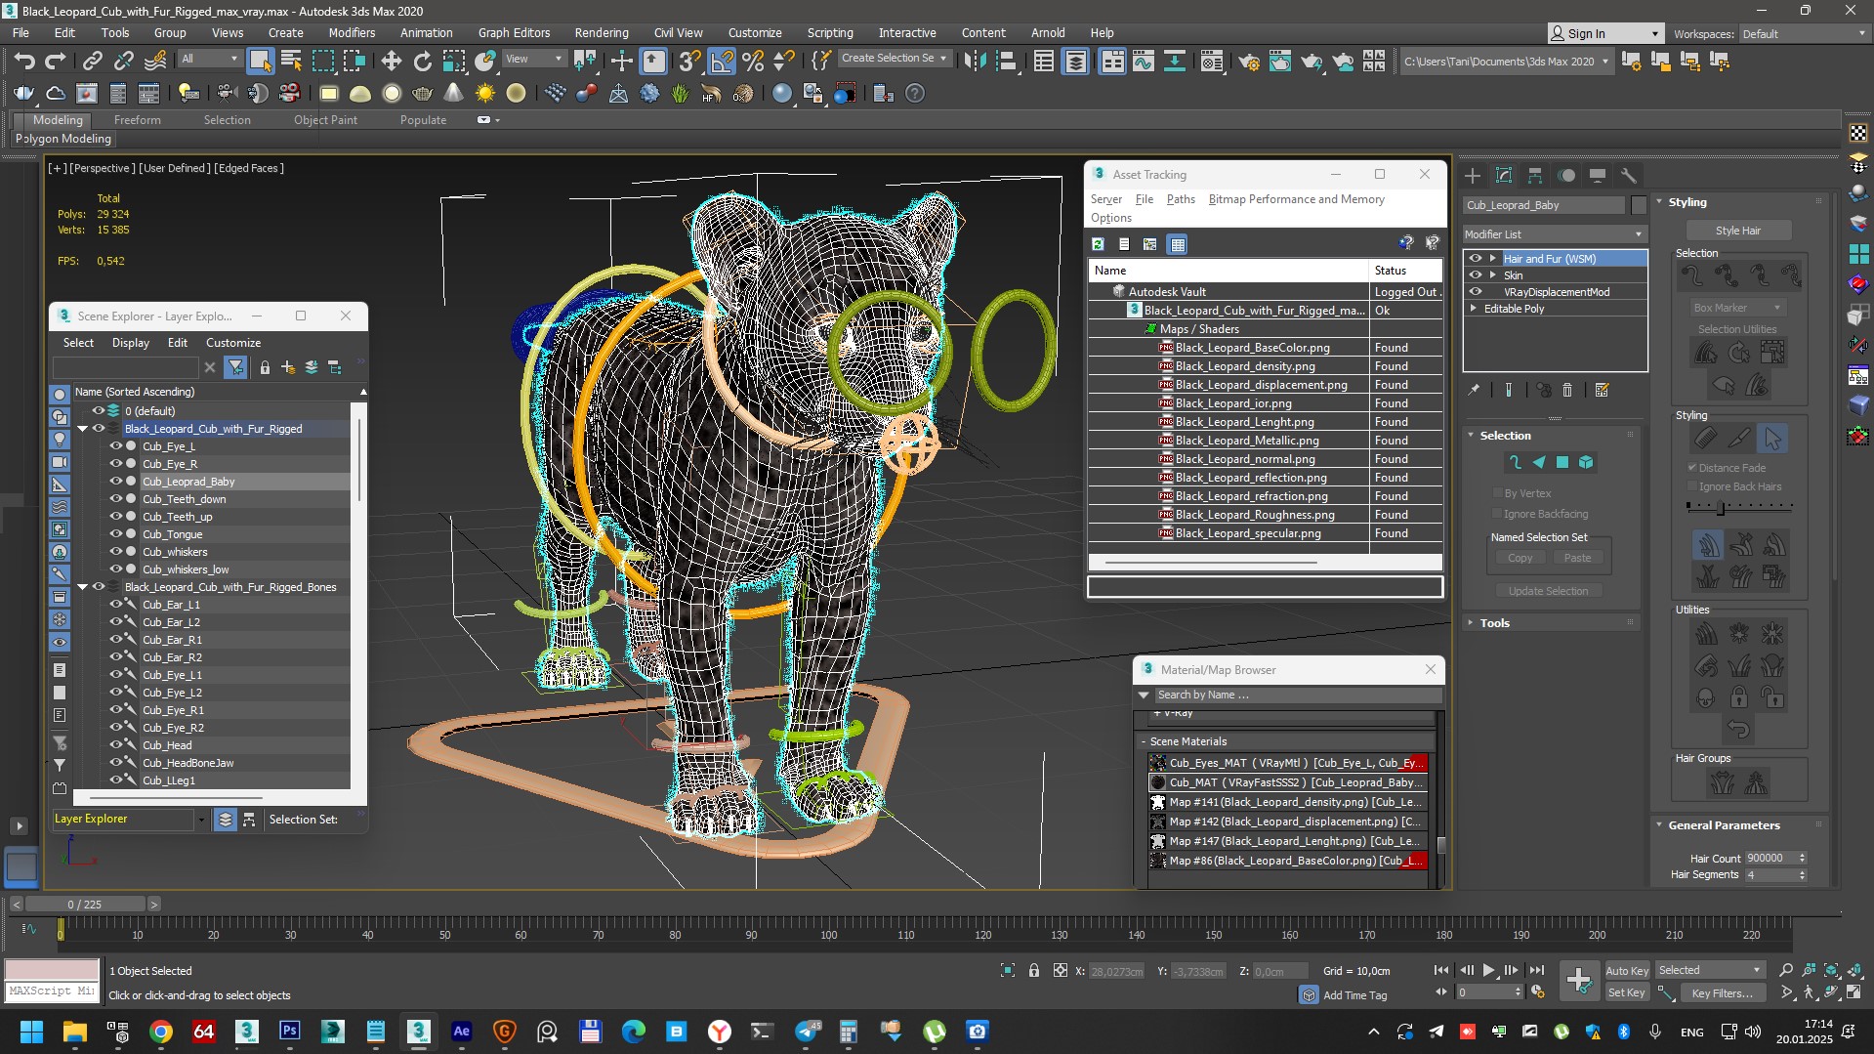The height and width of the screenshot is (1054, 1874).
Task: Open the Utilities command panel tab
Action: pos(1629,176)
